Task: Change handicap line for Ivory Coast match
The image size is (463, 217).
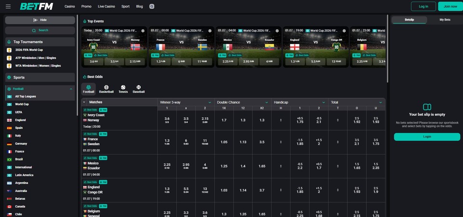Action: click(281, 120)
